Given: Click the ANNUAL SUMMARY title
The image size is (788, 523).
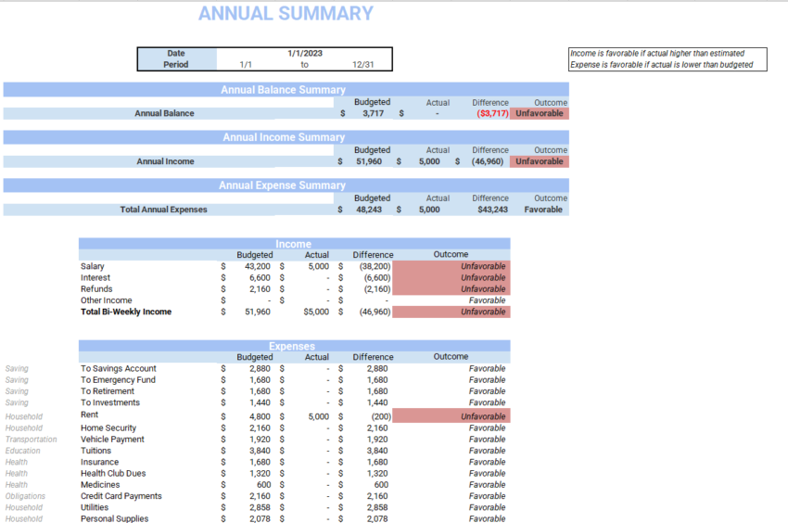Looking at the screenshot, I should (x=286, y=14).
